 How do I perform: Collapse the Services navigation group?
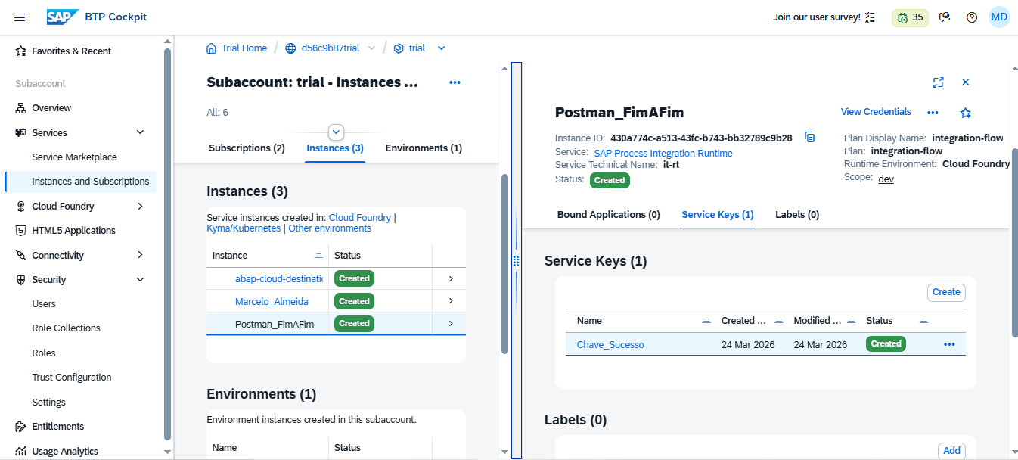140,132
